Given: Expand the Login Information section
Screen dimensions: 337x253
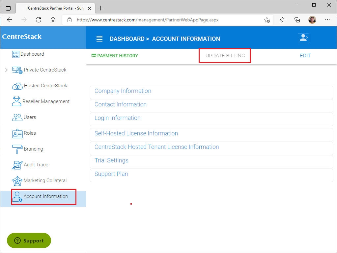Looking at the screenshot, I should click(211, 120).
